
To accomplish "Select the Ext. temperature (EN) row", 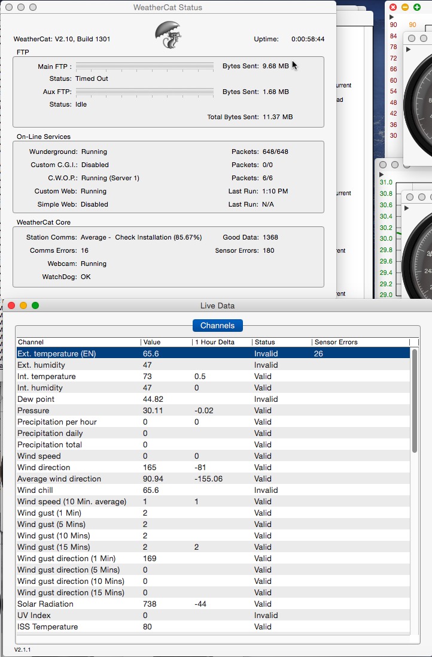I will click(213, 353).
